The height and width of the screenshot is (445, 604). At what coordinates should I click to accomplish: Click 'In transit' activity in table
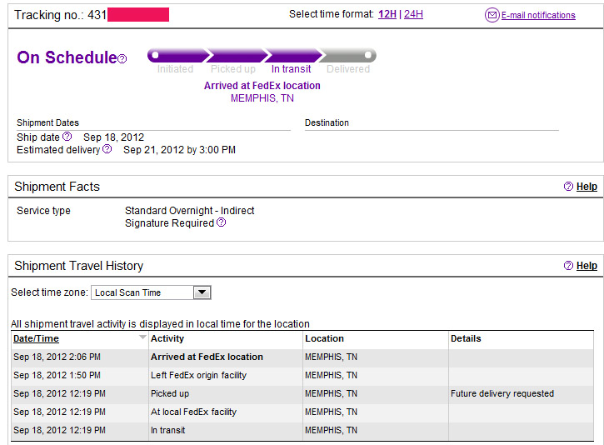click(168, 430)
